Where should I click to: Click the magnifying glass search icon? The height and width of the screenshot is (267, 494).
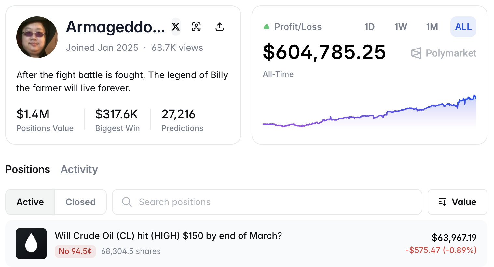pos(127,202)
